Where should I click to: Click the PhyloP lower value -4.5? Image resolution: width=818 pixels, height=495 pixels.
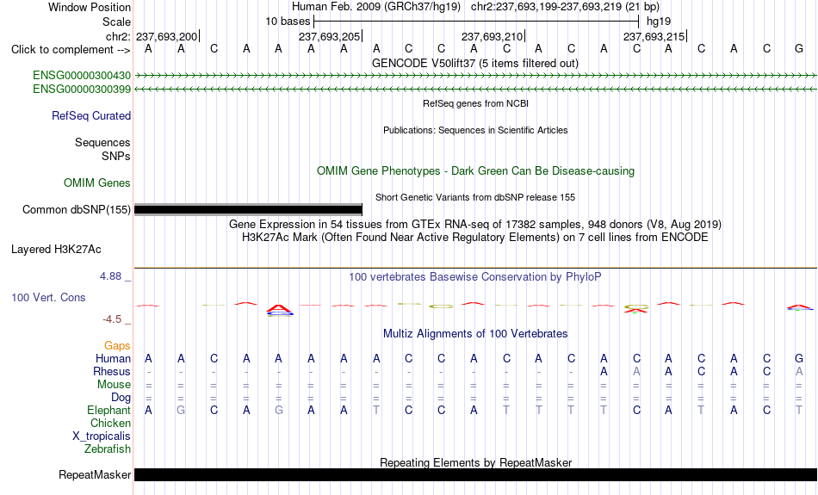(112, 319)
